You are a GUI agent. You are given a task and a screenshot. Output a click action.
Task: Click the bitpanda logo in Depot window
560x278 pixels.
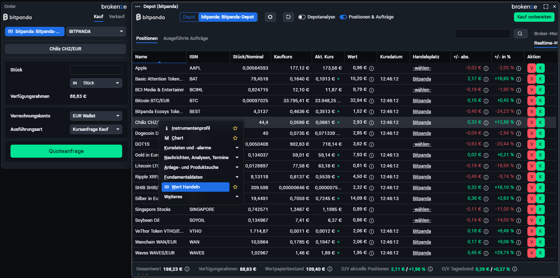(x=150, y=17)
